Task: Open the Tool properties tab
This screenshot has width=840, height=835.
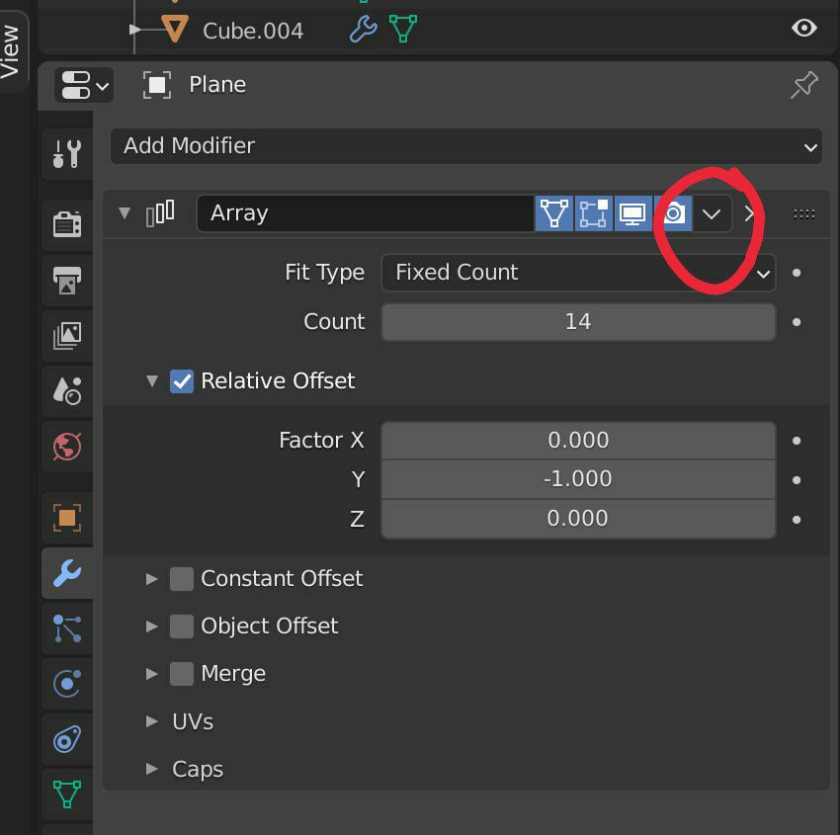Action: pyautogui.click(x=67, y=154)
